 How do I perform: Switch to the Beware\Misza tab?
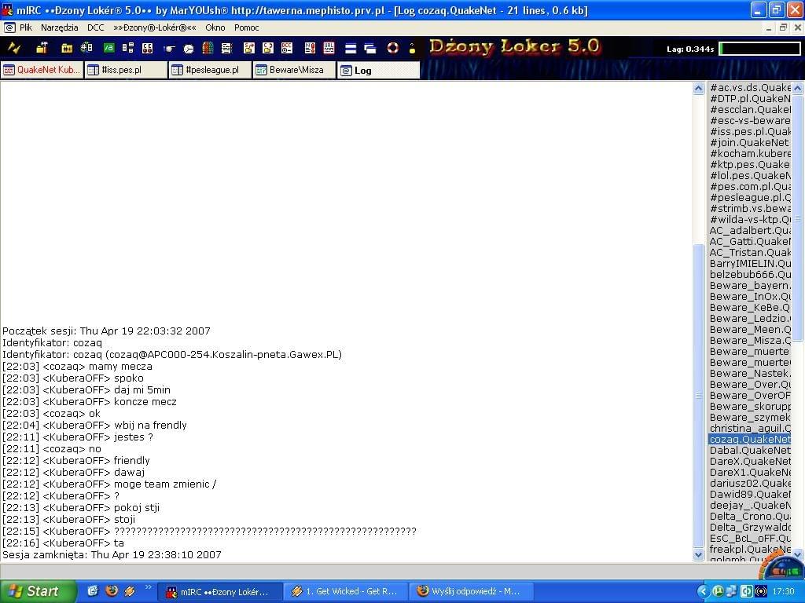[x=295, y=70]
